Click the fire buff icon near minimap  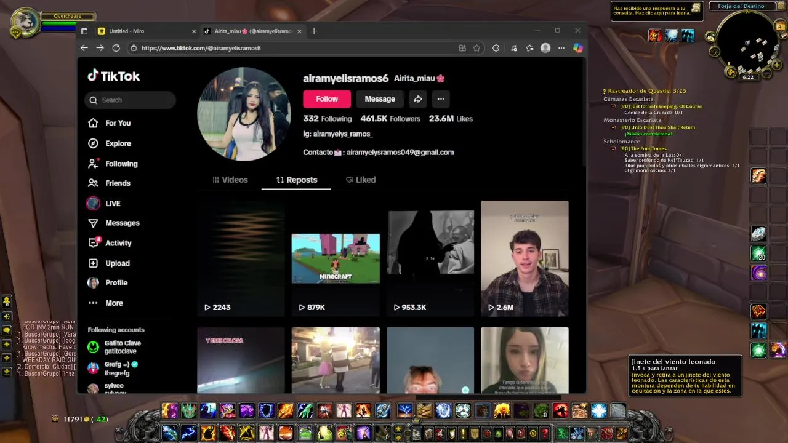(656, 36)
